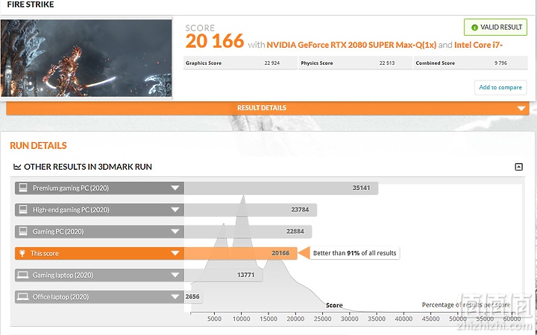Screen dimensions: 537x335
Task: Click the Graphics Score value 22 924
Action: pos(272,63)
